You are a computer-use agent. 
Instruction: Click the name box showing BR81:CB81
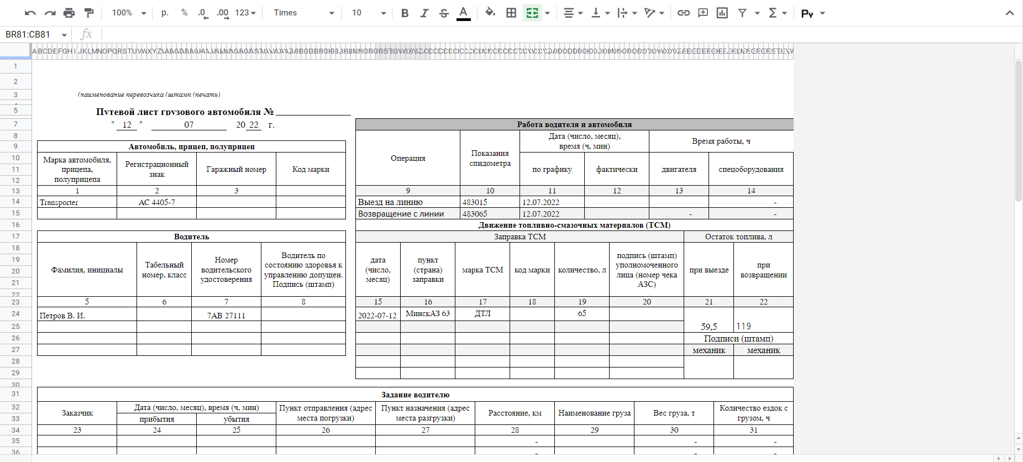[32, 34]
